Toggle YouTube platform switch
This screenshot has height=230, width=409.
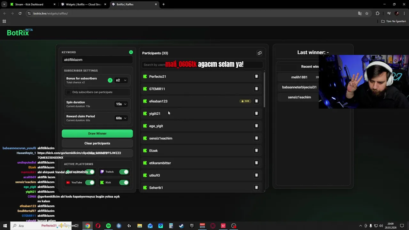point(90,182)
